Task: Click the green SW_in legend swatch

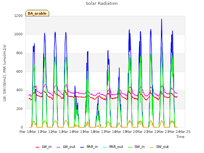Action: [130, 147]
